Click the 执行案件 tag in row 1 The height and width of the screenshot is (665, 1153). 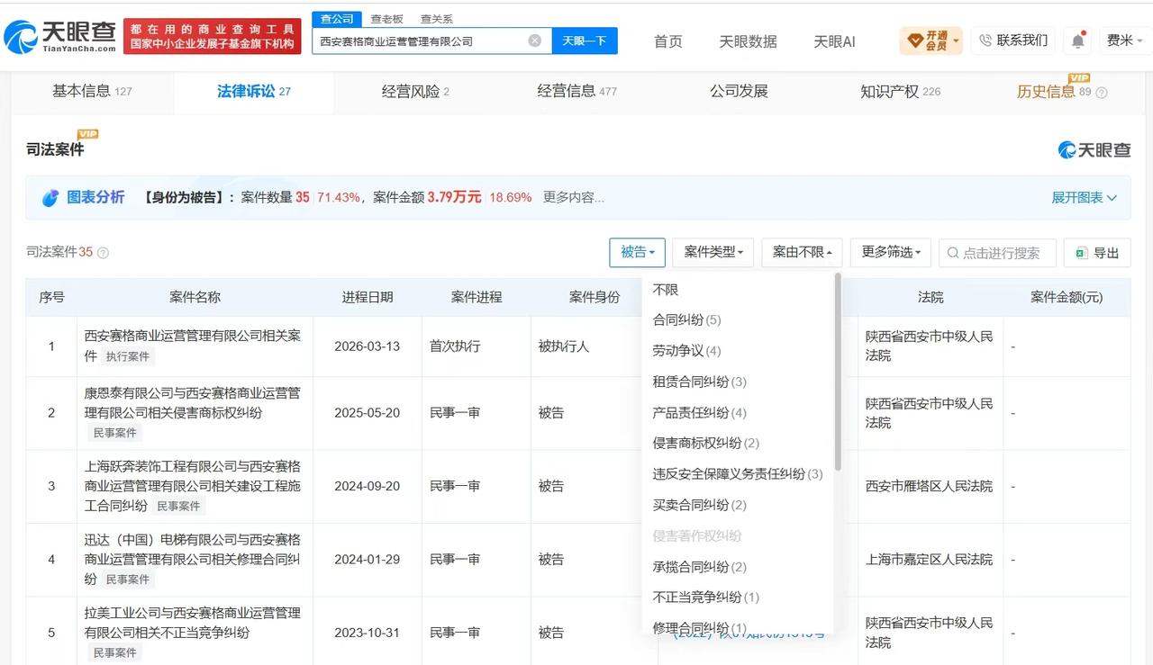coord(128,356)
